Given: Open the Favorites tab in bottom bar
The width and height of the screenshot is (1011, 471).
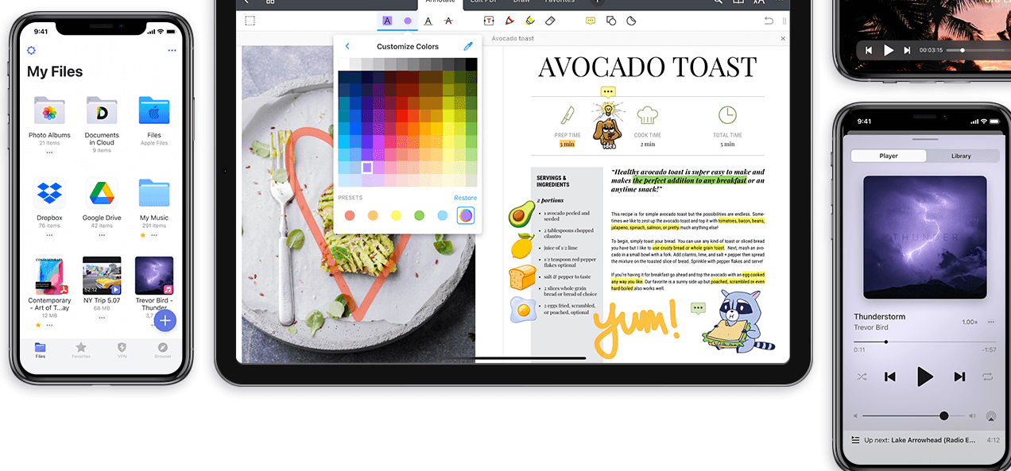Looking at the screenshot, I should coord(81,350).
